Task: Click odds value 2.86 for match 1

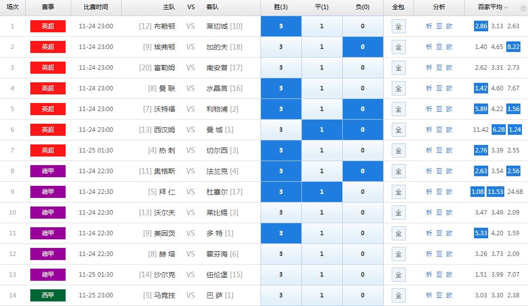Action: click(x=481, y=26)
